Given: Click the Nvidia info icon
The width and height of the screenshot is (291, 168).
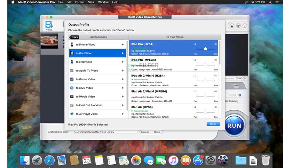Looking at the screenshot, I should (x=240, y=95).
